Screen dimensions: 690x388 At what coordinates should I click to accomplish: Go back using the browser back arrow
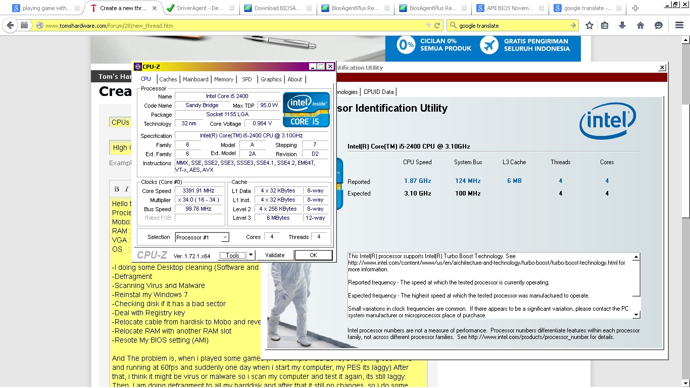pos(10,25)
